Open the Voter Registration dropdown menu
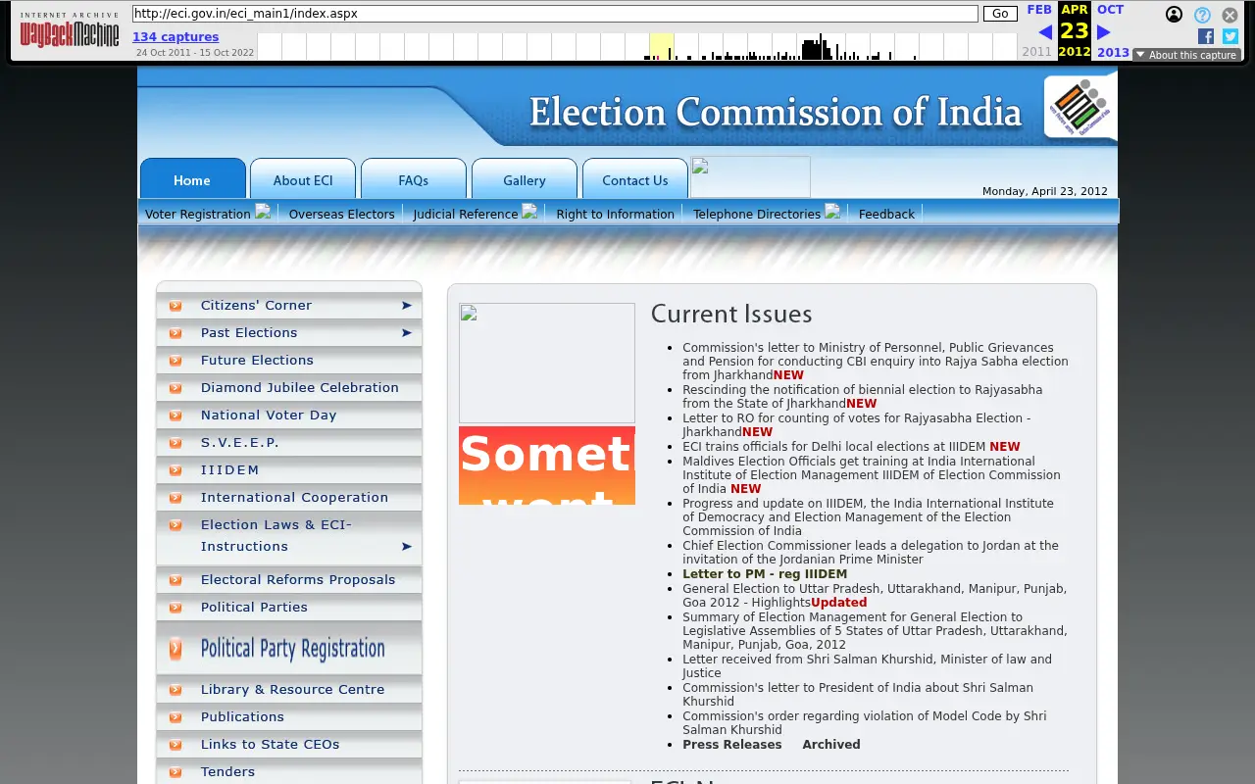1255x784 pixels. pyautogui.click(x=207, y=213)
